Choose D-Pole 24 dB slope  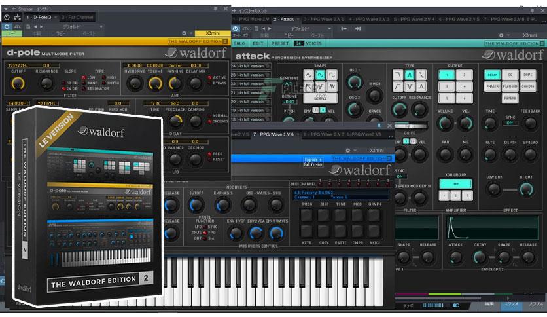pyautogui.click(x=63, y=88)
